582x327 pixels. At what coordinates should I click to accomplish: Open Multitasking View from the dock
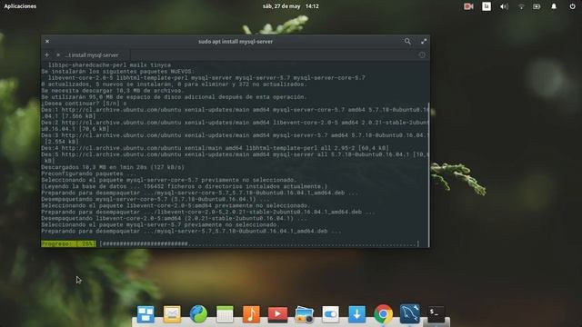coord(145,314)
